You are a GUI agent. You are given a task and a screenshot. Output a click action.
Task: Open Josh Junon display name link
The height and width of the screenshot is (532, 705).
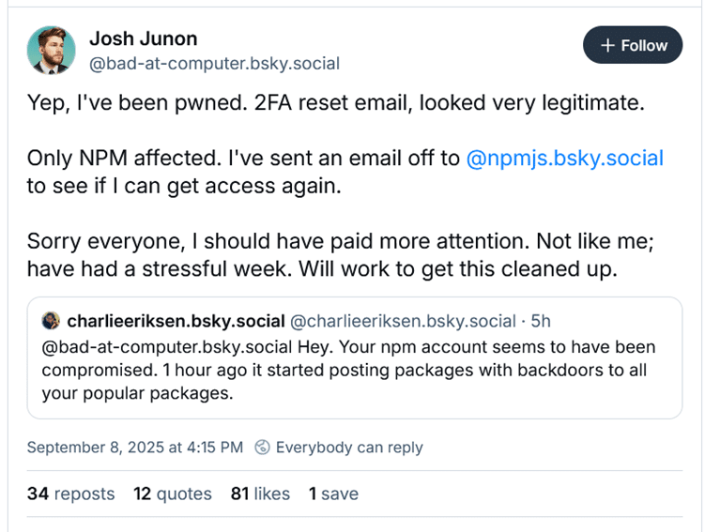[143, 38]
